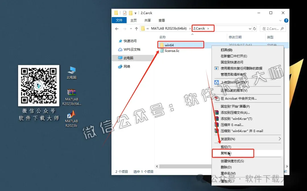The image size is (307, 191).
Task: Click MATLAB R2023b(64bit) breadcrumb
Action: pyautogui.click(x=169, y=28)
